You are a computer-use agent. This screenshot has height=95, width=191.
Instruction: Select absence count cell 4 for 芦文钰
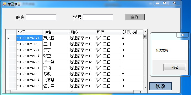tap(132, 38)
